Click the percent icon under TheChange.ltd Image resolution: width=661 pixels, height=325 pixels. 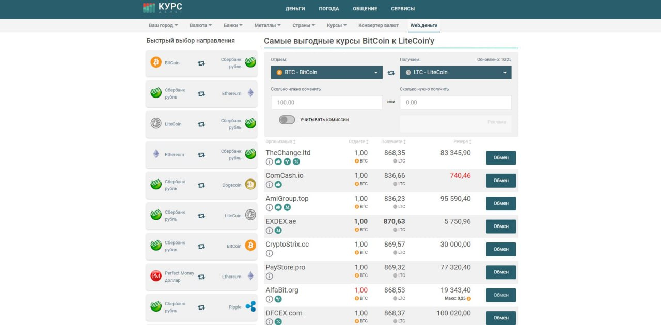[296, 161]
